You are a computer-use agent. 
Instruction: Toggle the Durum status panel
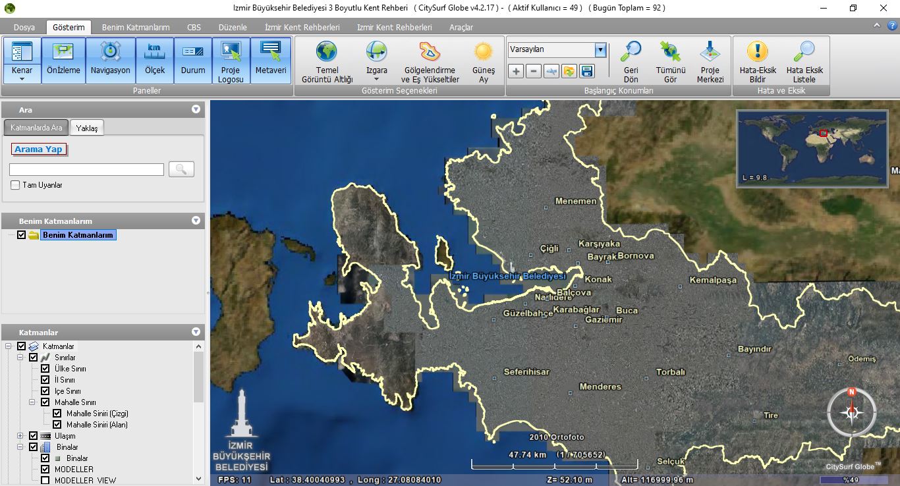(193, 61)
